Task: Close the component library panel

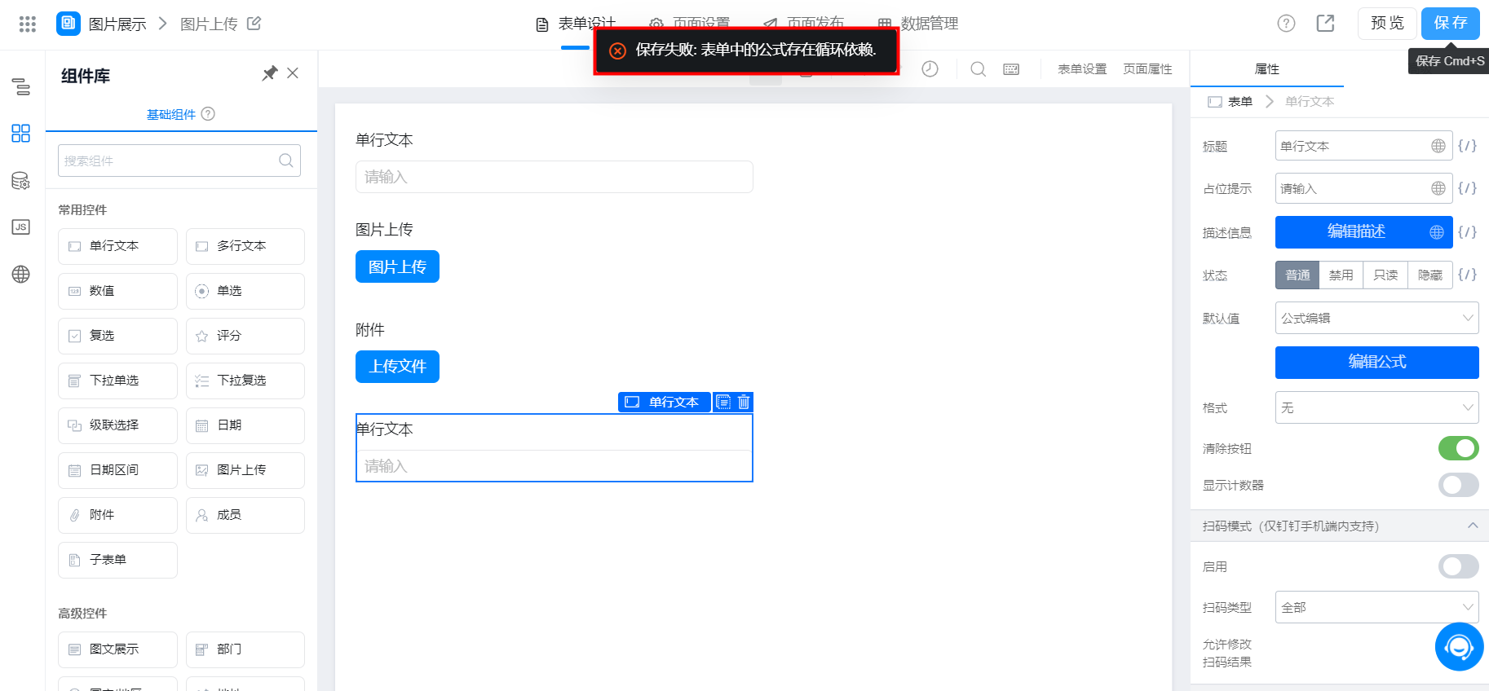Action: (x=293, y=73)
